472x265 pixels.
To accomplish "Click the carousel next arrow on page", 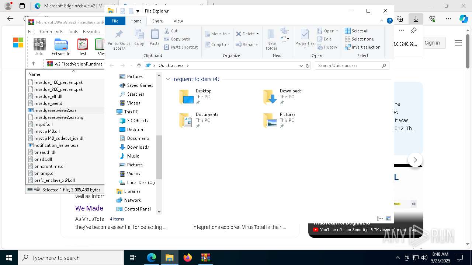I will coord(415,160).
